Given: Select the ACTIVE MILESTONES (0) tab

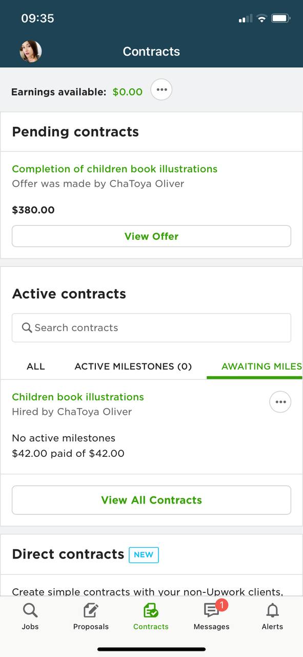Looking at the screenshot, I should [133, 366].
